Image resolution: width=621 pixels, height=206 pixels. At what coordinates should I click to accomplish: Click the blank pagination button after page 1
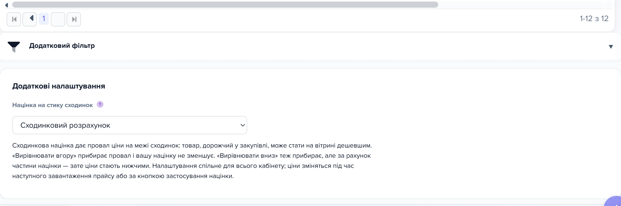58,19
